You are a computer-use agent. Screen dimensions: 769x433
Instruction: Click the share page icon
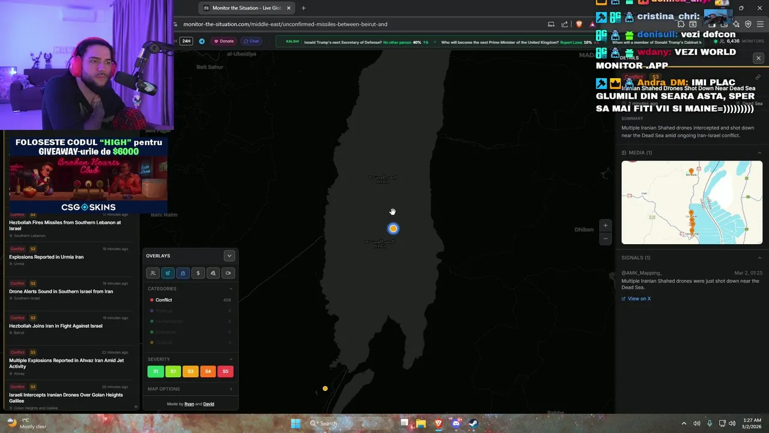(x=565, y=24)
